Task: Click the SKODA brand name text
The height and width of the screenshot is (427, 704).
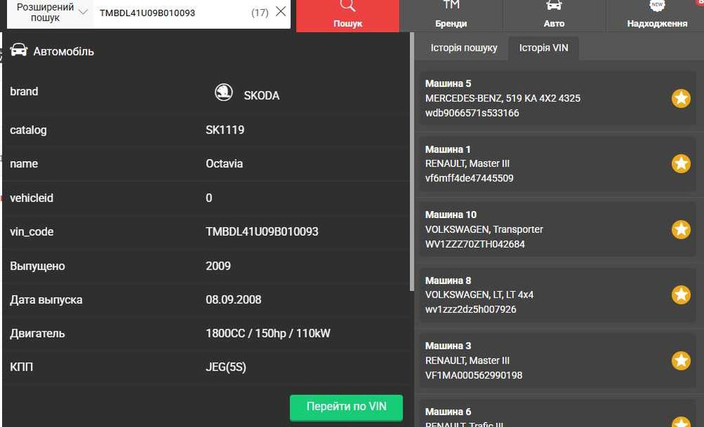Action: 261,96
